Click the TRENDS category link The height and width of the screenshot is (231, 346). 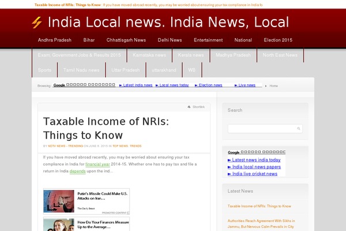(136, 146)
